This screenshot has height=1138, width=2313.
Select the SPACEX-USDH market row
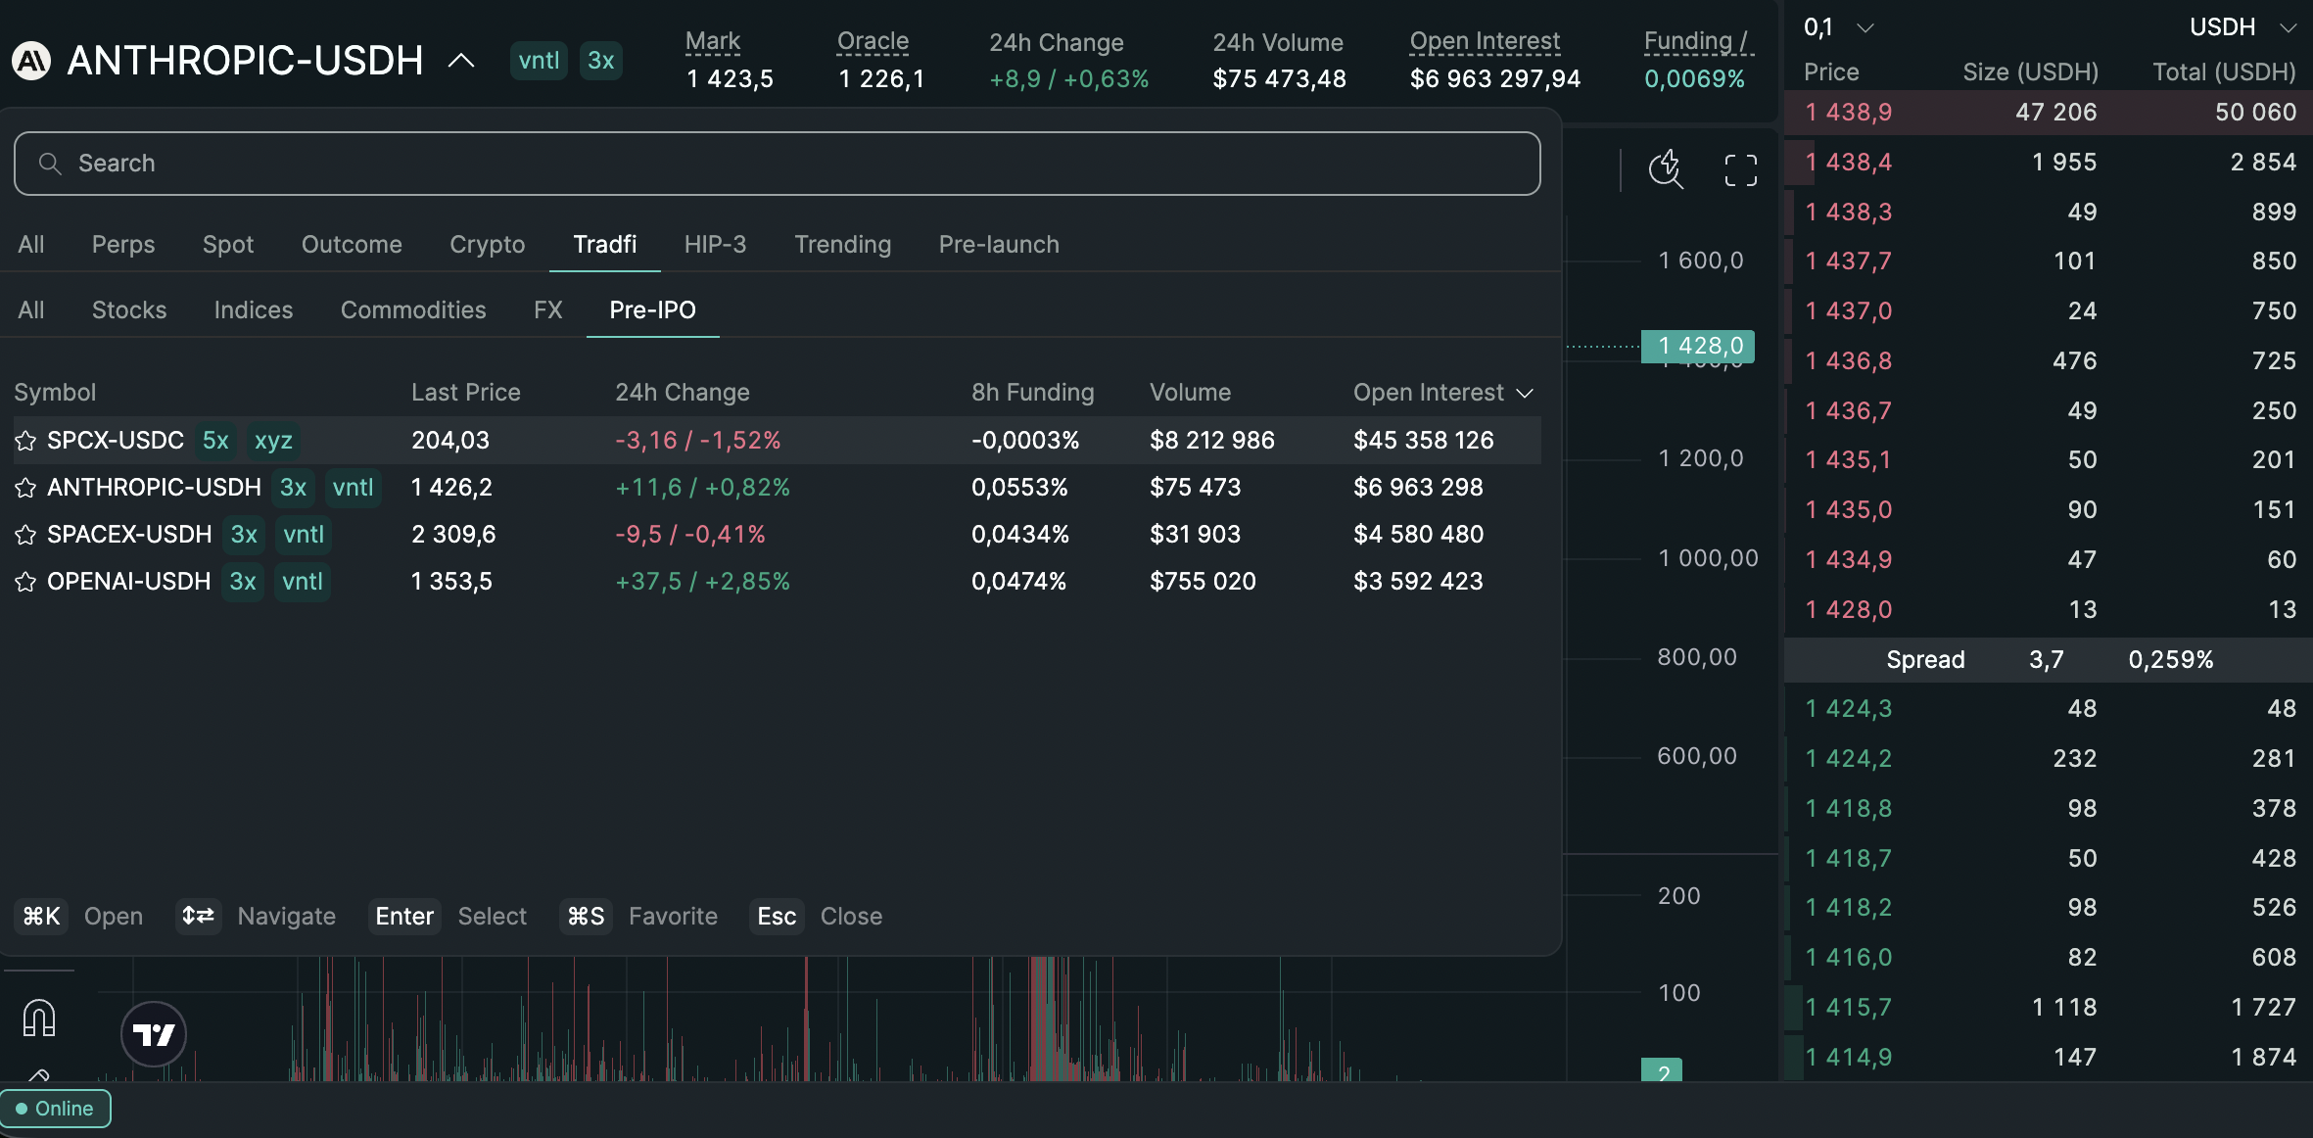(777, 535)
